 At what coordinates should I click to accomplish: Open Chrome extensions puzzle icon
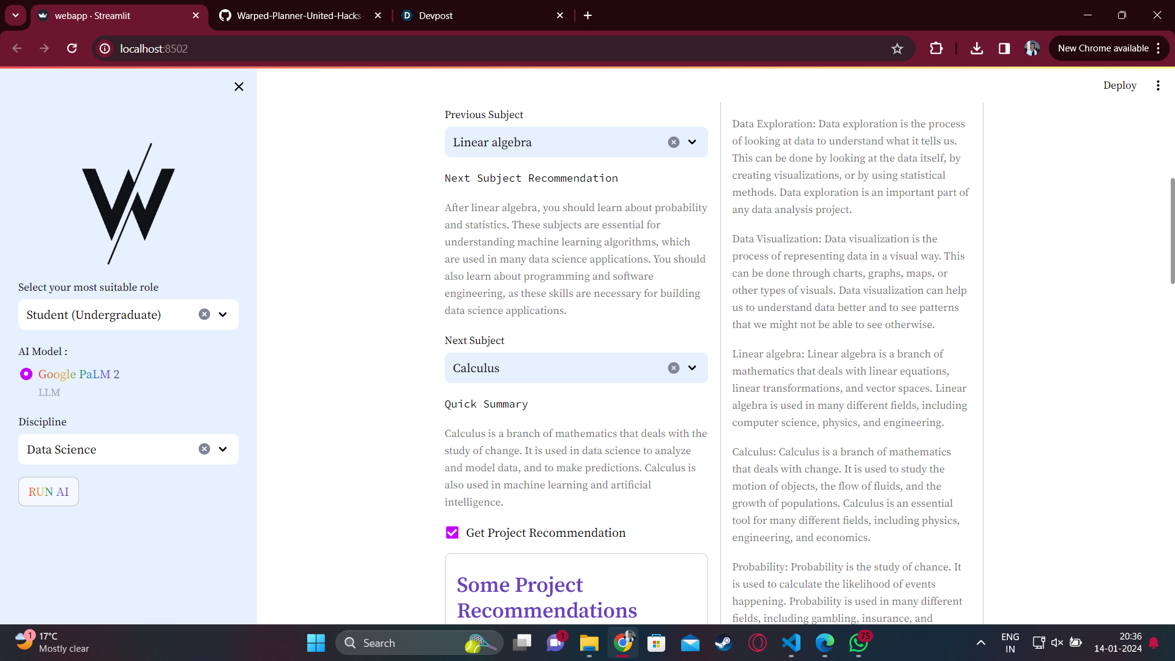[936, 48]
